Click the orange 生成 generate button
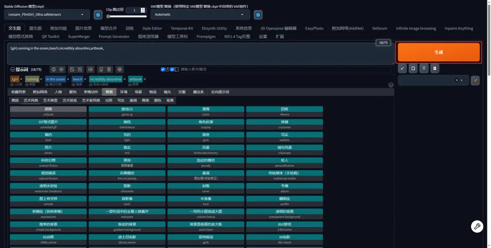The image size is (491, 248). pyautogui.click(x=438, y=52)
